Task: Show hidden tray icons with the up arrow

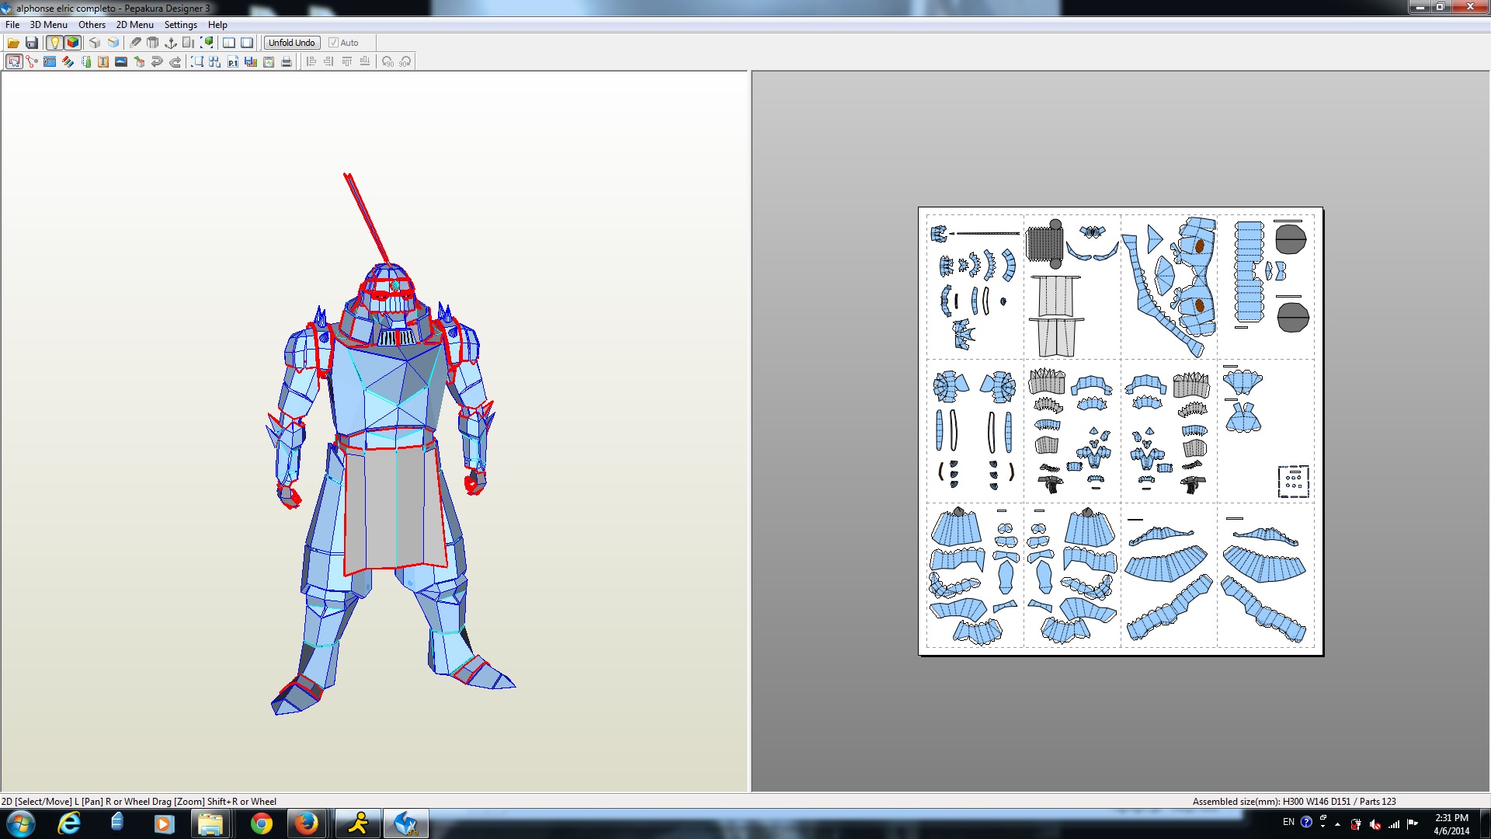Action: [1337, 824]
